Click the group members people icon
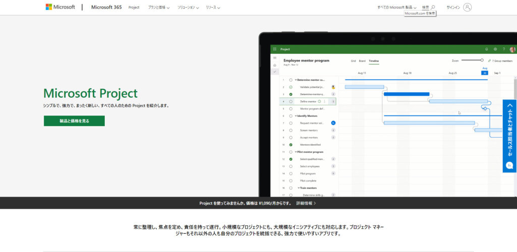 point(489,60)
